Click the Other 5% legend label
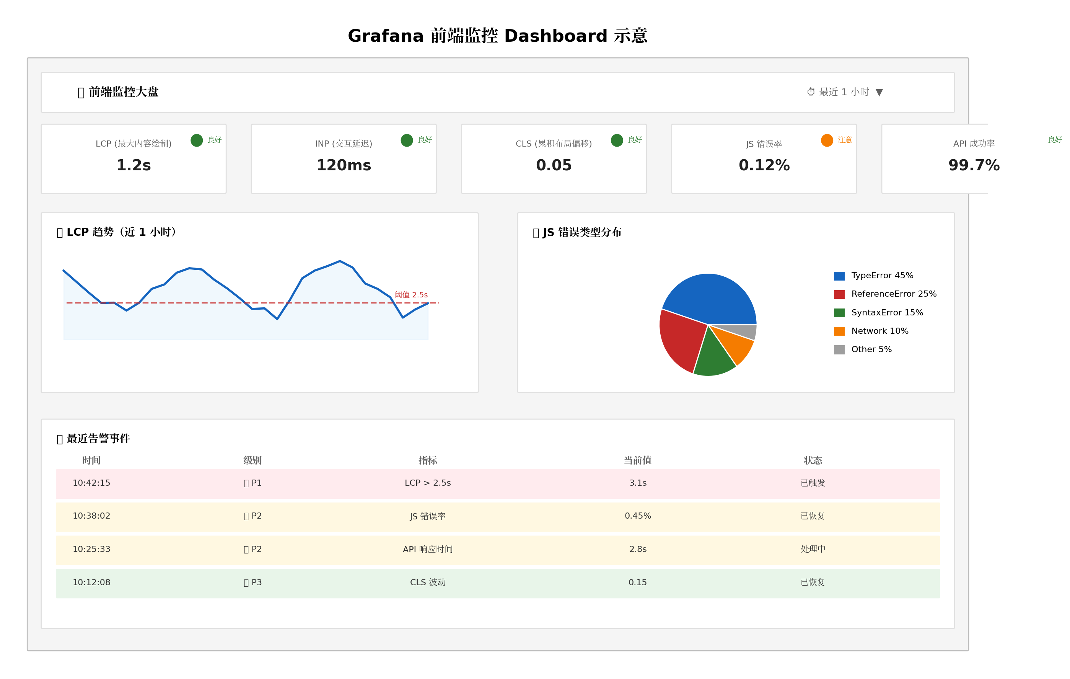Image resolution: width=1070 pixels, height=679 pixels. click(871, 349)
